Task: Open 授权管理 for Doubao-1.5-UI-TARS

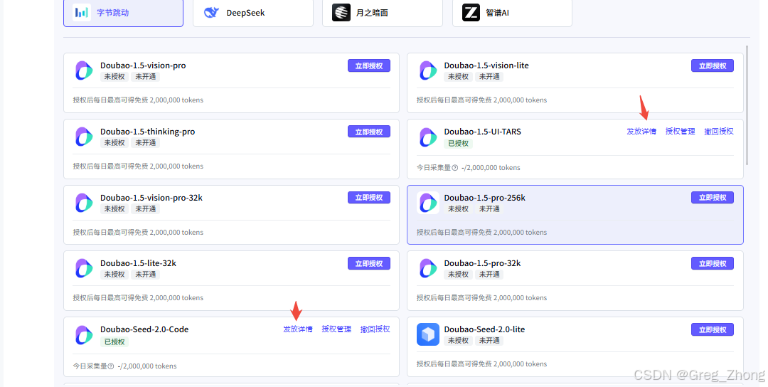Action: (680, 132)
